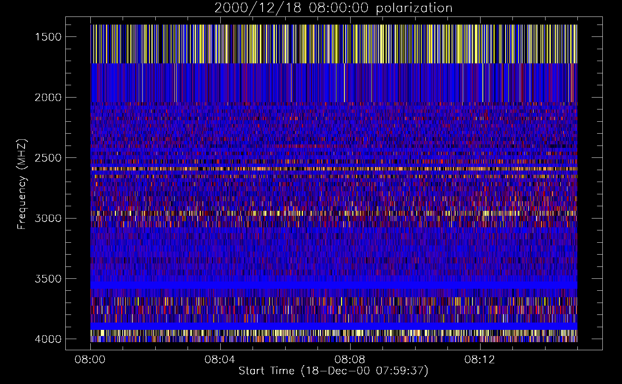
Task: Click the 1500 frequency tick label
Action: click(48, 37)
